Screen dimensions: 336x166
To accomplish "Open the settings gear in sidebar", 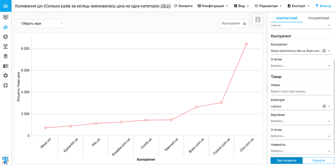I will [6, 76].
